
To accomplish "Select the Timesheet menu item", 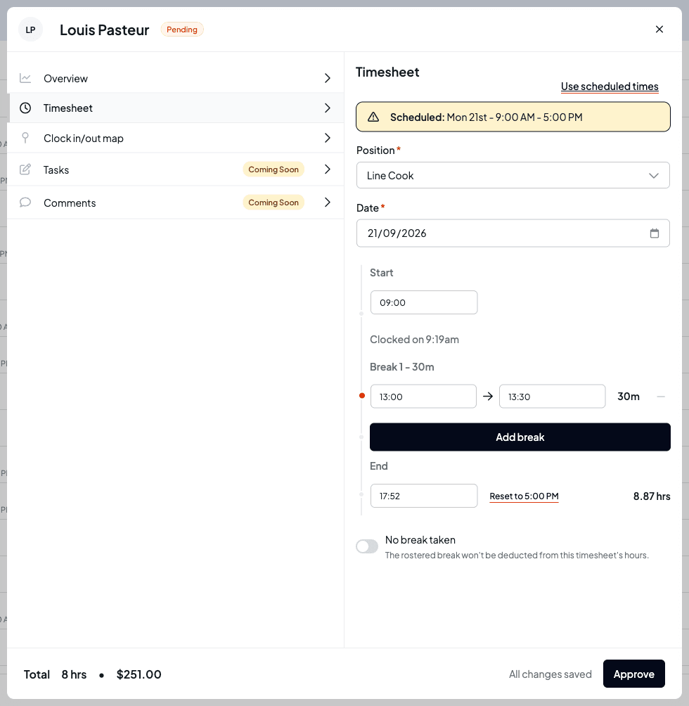I will tap(176, 108).
